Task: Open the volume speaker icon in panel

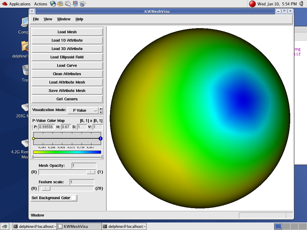Action: [301, 4]
